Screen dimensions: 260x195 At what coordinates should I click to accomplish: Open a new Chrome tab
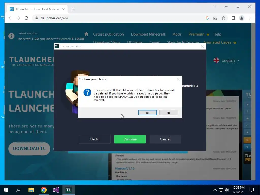[x=73, y=9]
